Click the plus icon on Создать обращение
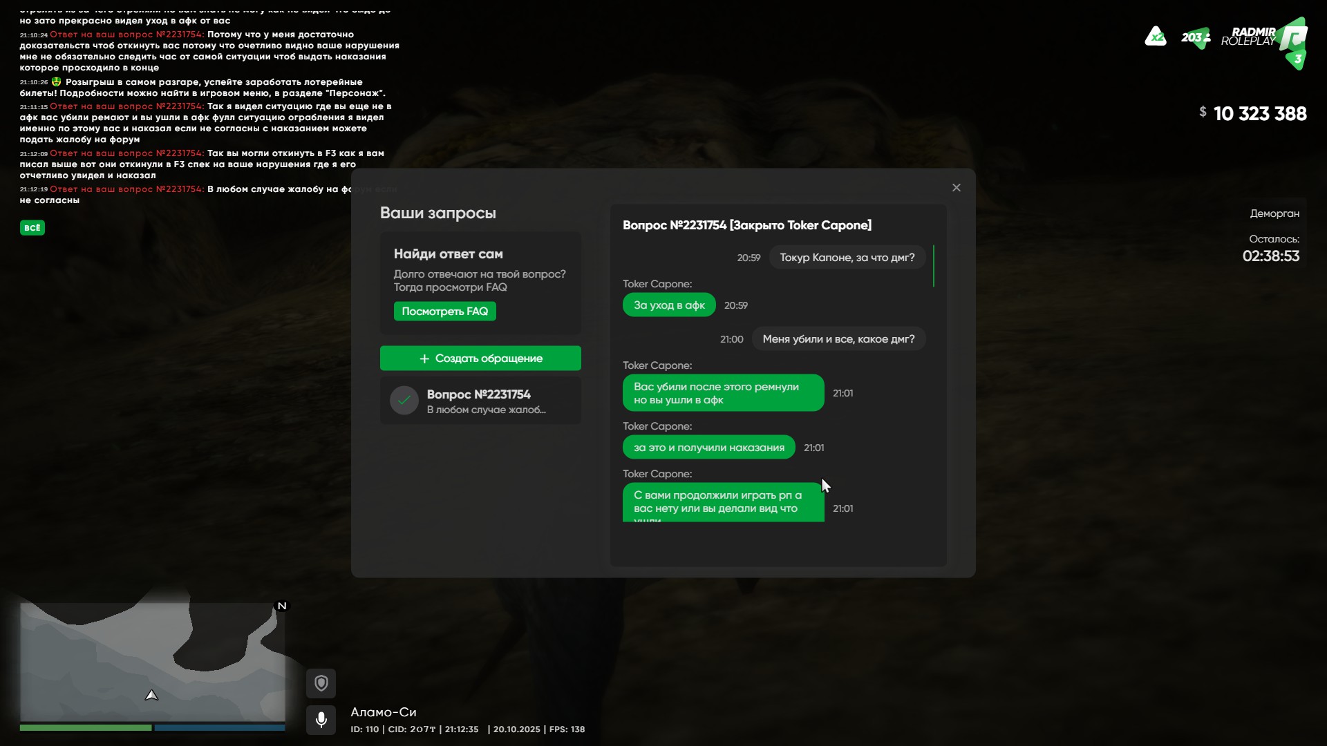Image resolution: width=1327 pixels, height=746 pixels. [424, 358]
